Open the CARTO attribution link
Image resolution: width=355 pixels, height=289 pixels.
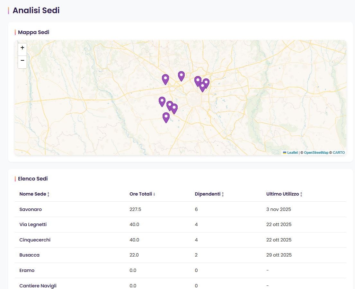339,153
